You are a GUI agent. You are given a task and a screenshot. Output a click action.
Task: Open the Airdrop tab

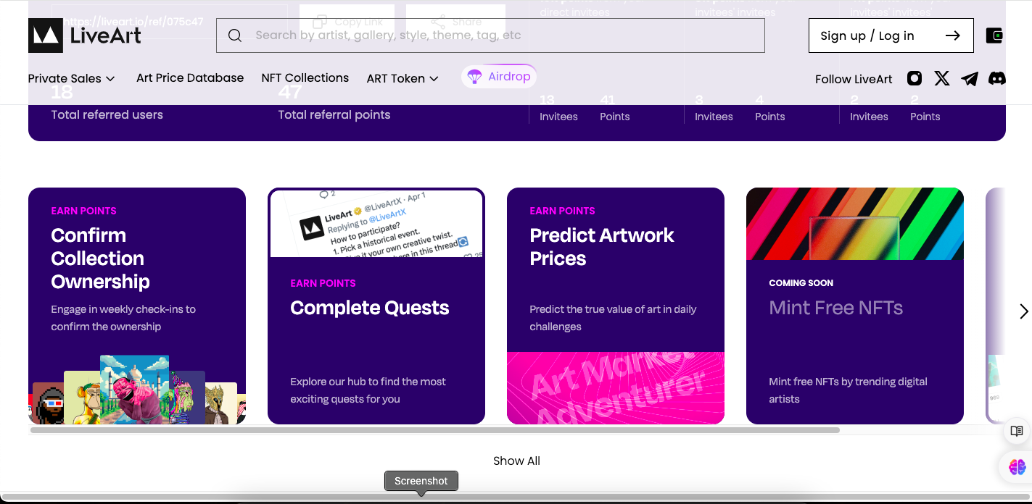[499, 77]
